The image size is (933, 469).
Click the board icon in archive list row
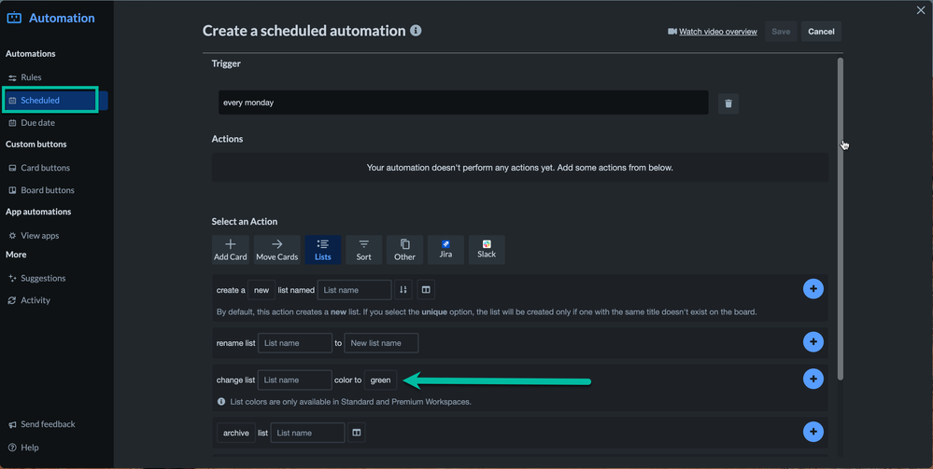(356, 432)
